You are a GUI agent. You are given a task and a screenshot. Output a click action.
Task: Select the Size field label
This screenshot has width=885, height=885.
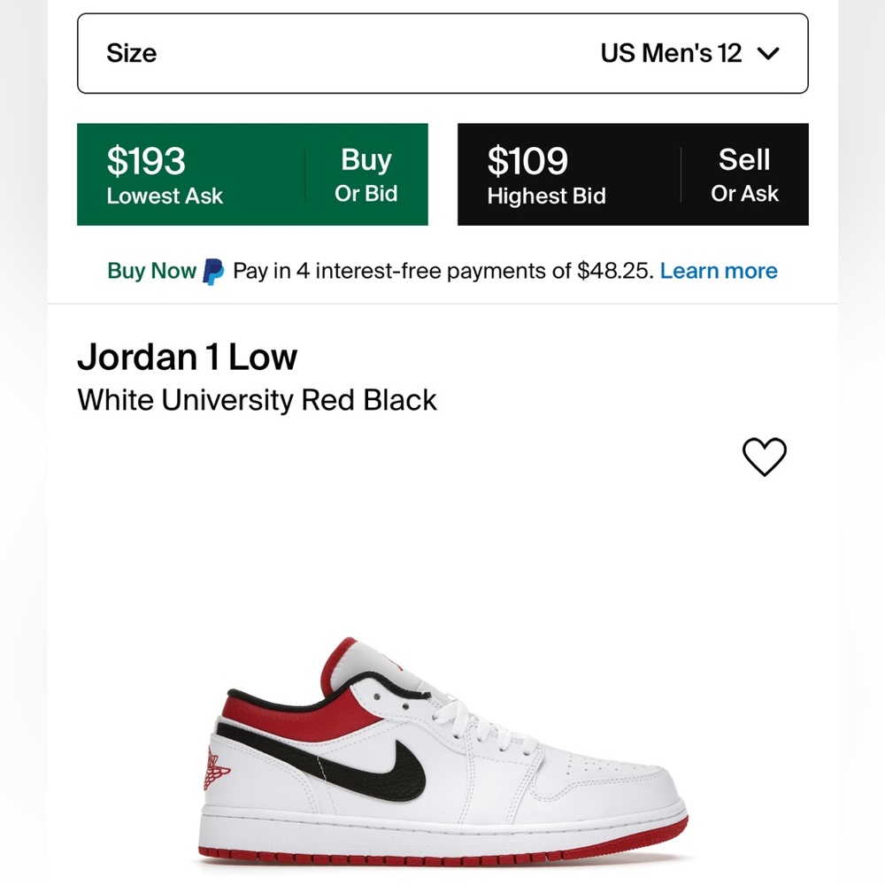tap(131, 53)
